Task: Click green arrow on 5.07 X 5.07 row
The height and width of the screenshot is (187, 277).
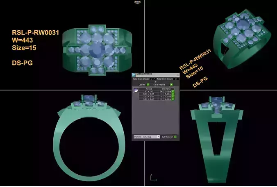Action: click(173, 94)
